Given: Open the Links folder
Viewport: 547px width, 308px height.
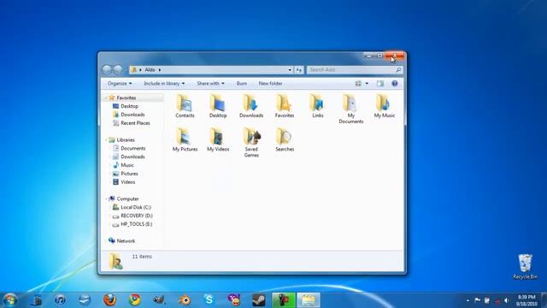Looking at the screenshot, I should pyautogui.click(x=317, y=106).
